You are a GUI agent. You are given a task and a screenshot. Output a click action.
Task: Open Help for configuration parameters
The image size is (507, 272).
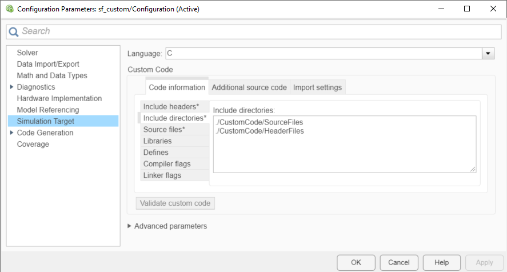(441, 262)
